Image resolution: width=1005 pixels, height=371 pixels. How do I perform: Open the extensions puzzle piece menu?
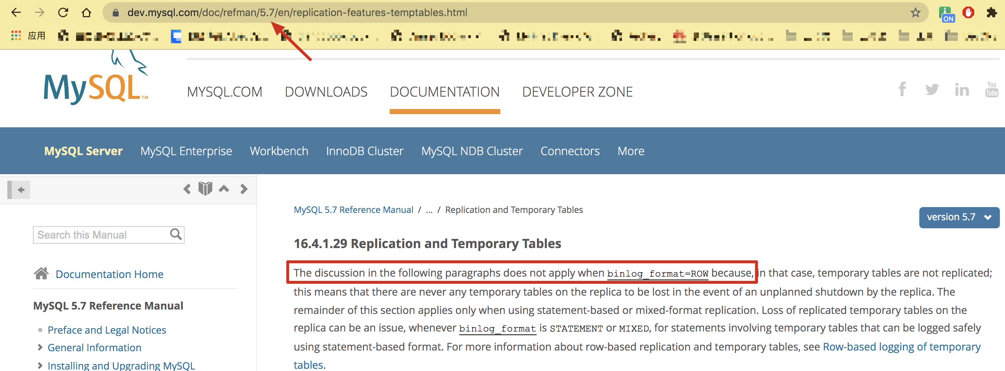click(x=991, y=12)
